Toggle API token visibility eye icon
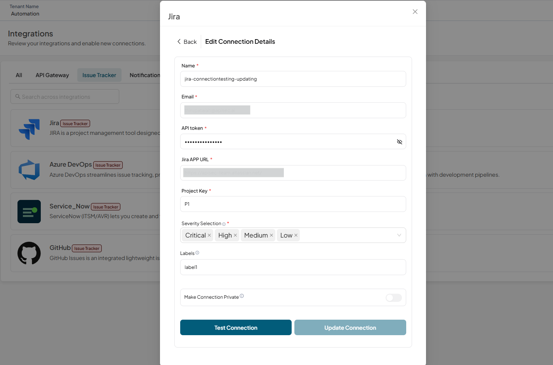The width and height of the screenshot is (553, 365). pos(399,142)
